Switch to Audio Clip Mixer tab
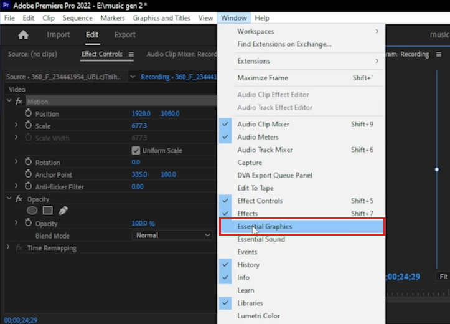Screen dimensions: 450x324 (x=182, y=54)
